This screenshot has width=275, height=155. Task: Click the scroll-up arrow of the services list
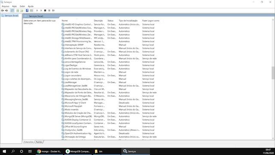(273, 20)
